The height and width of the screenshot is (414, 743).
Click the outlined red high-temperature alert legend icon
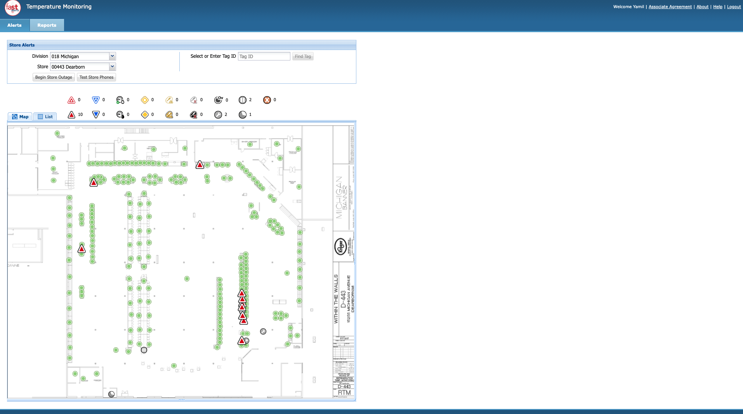point(71,100)
